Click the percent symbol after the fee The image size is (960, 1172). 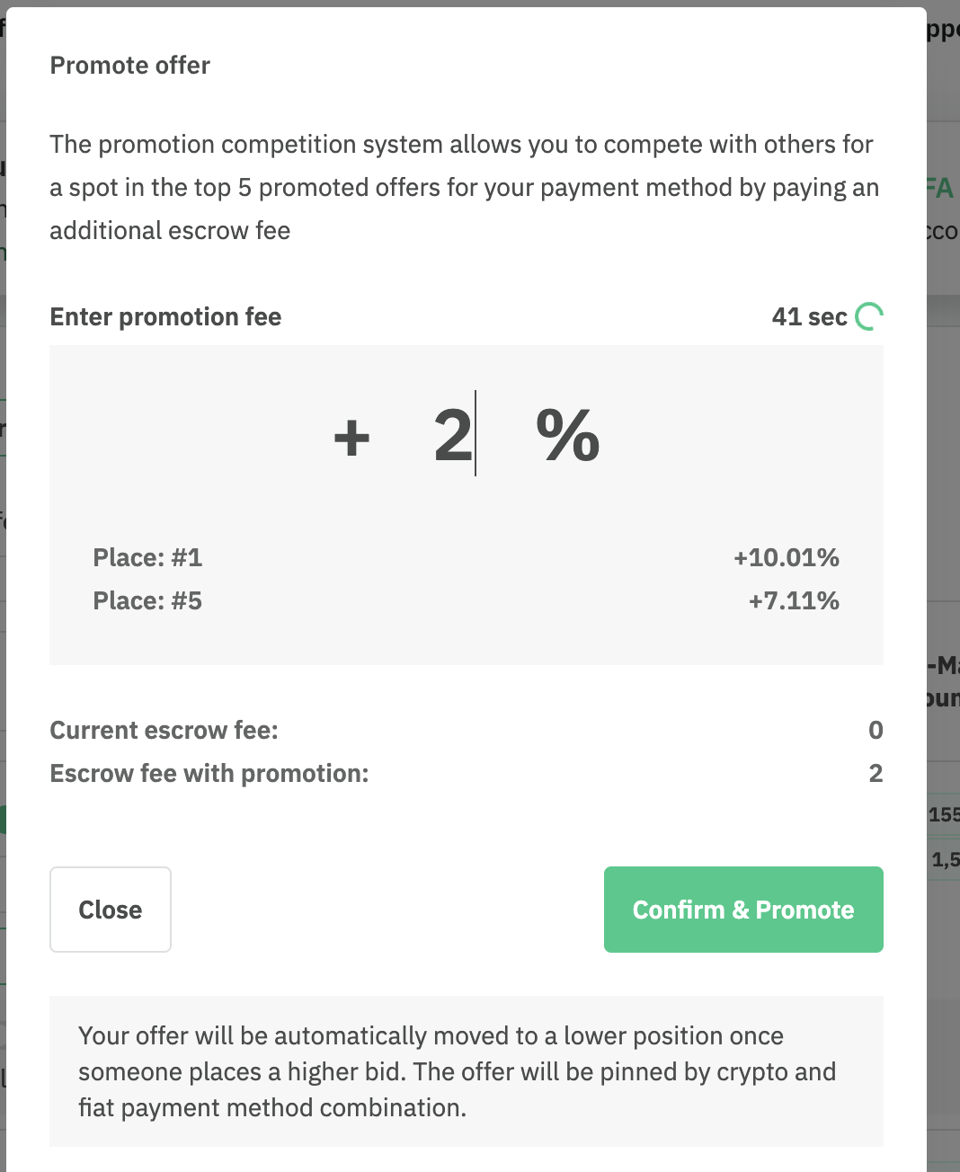click(x=567, y=435)
